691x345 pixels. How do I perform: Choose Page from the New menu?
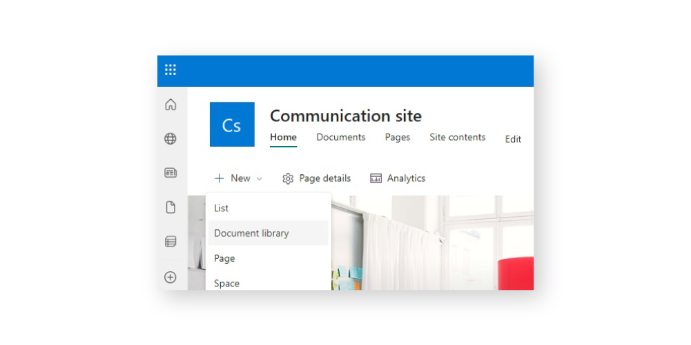[269, 258]
